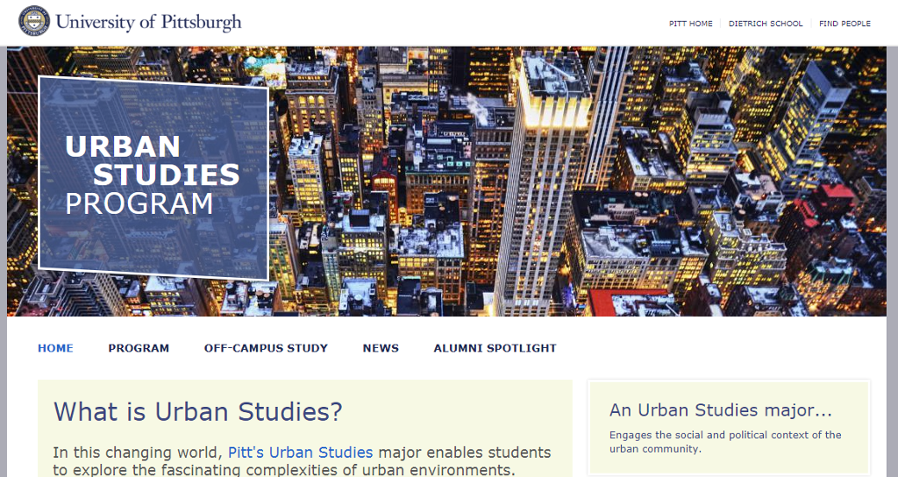This screenshot has height=477, width=898.
Task: Click the "Engages the social and political context" text
Action: tap(724, 435)
